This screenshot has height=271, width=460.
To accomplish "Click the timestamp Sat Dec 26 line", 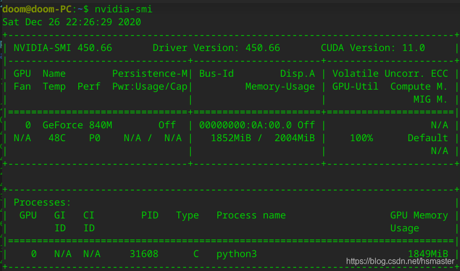I will 72,22.
